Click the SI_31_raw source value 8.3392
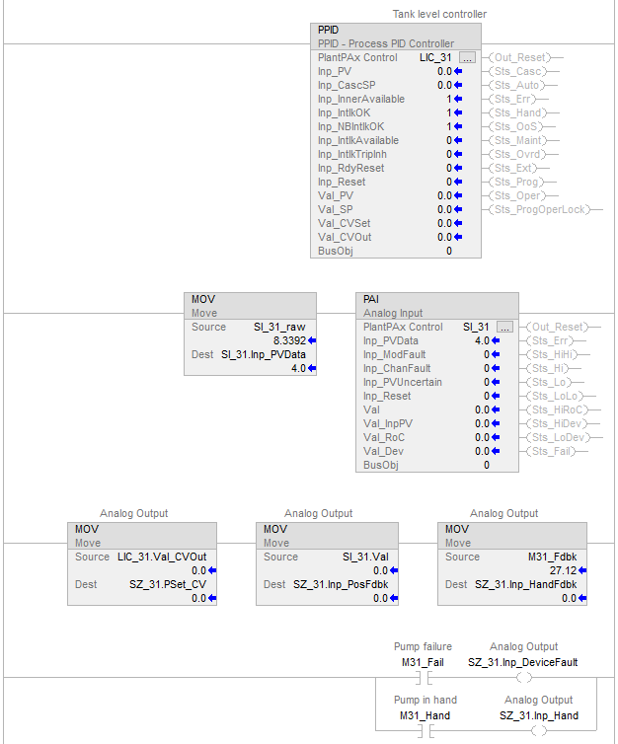 coord(290,340)
